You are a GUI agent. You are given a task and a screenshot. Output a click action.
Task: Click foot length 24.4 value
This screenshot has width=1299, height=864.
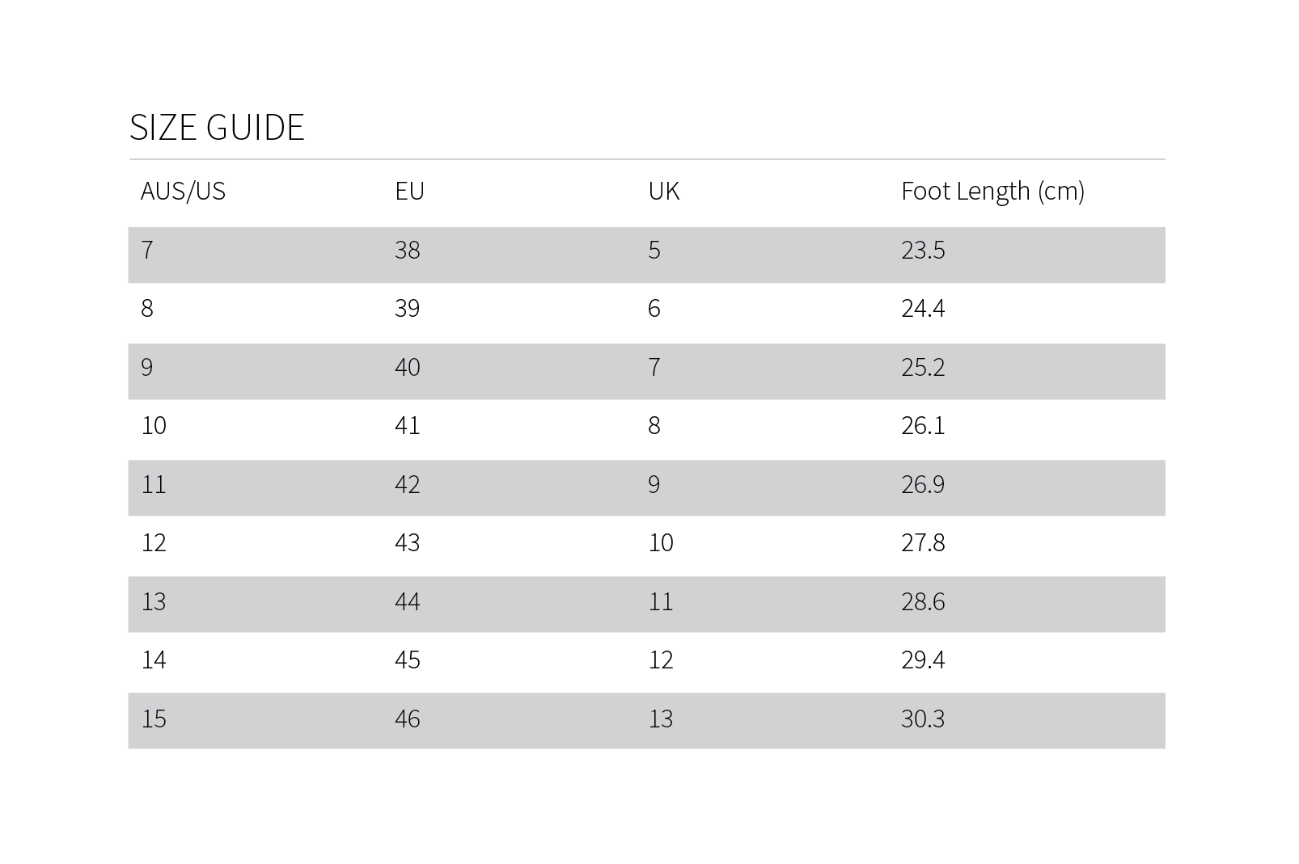click(923, 309)
